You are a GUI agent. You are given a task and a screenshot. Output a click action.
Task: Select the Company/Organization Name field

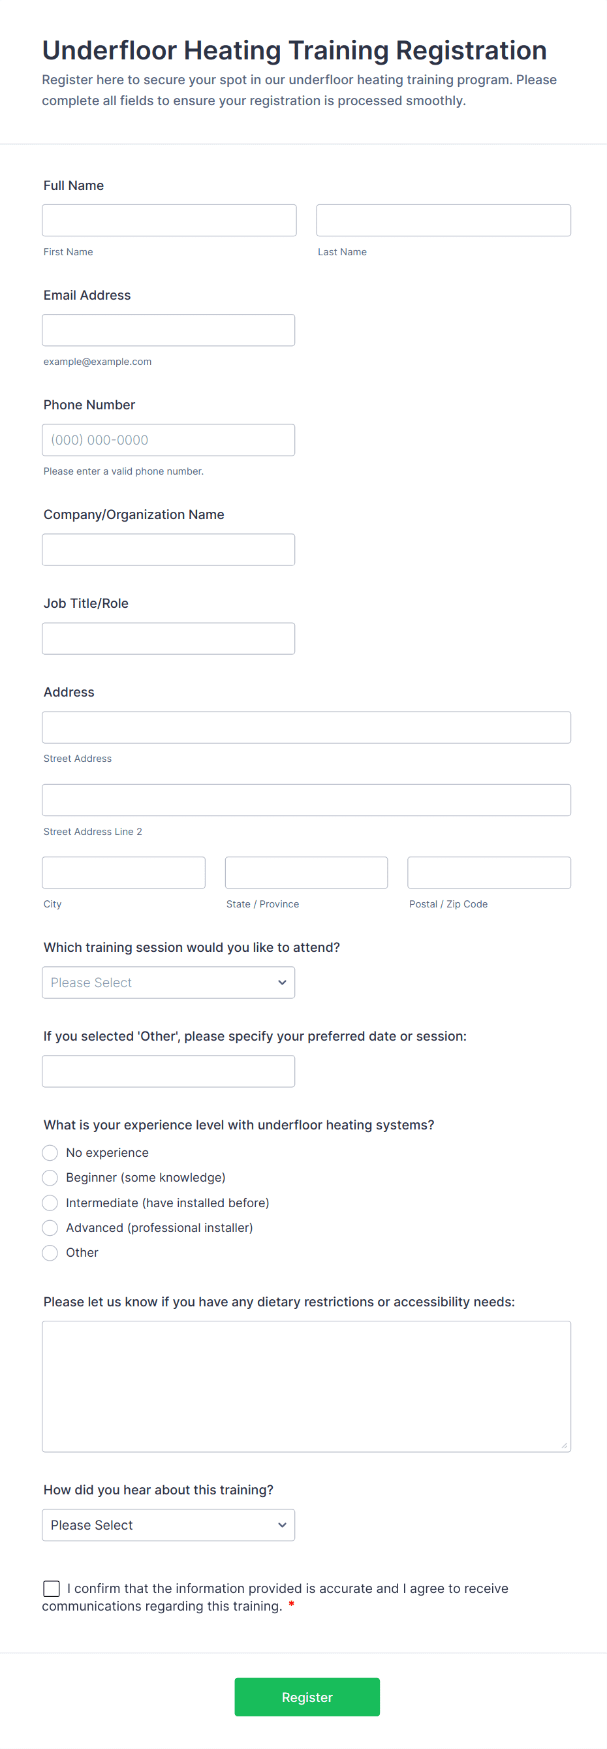[168, 549]
